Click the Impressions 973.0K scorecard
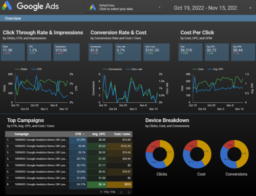 pos(67,52)
